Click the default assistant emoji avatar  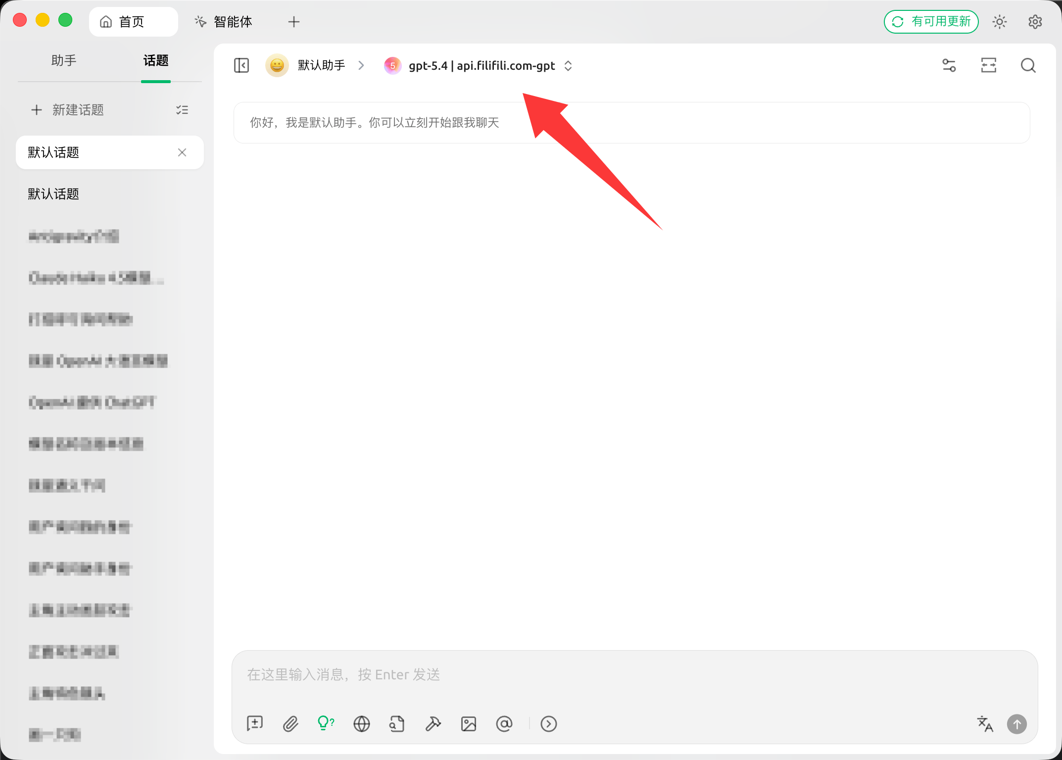tap(277, 65)
